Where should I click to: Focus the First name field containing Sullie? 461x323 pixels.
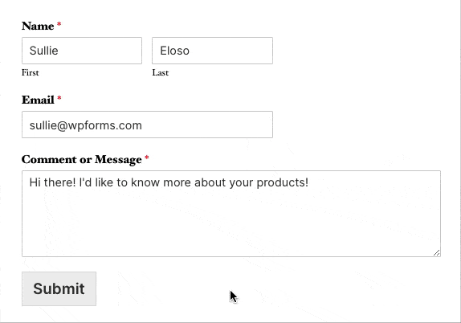coord(82,51)
